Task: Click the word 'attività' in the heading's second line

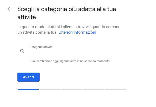Action: coord(27,17)
